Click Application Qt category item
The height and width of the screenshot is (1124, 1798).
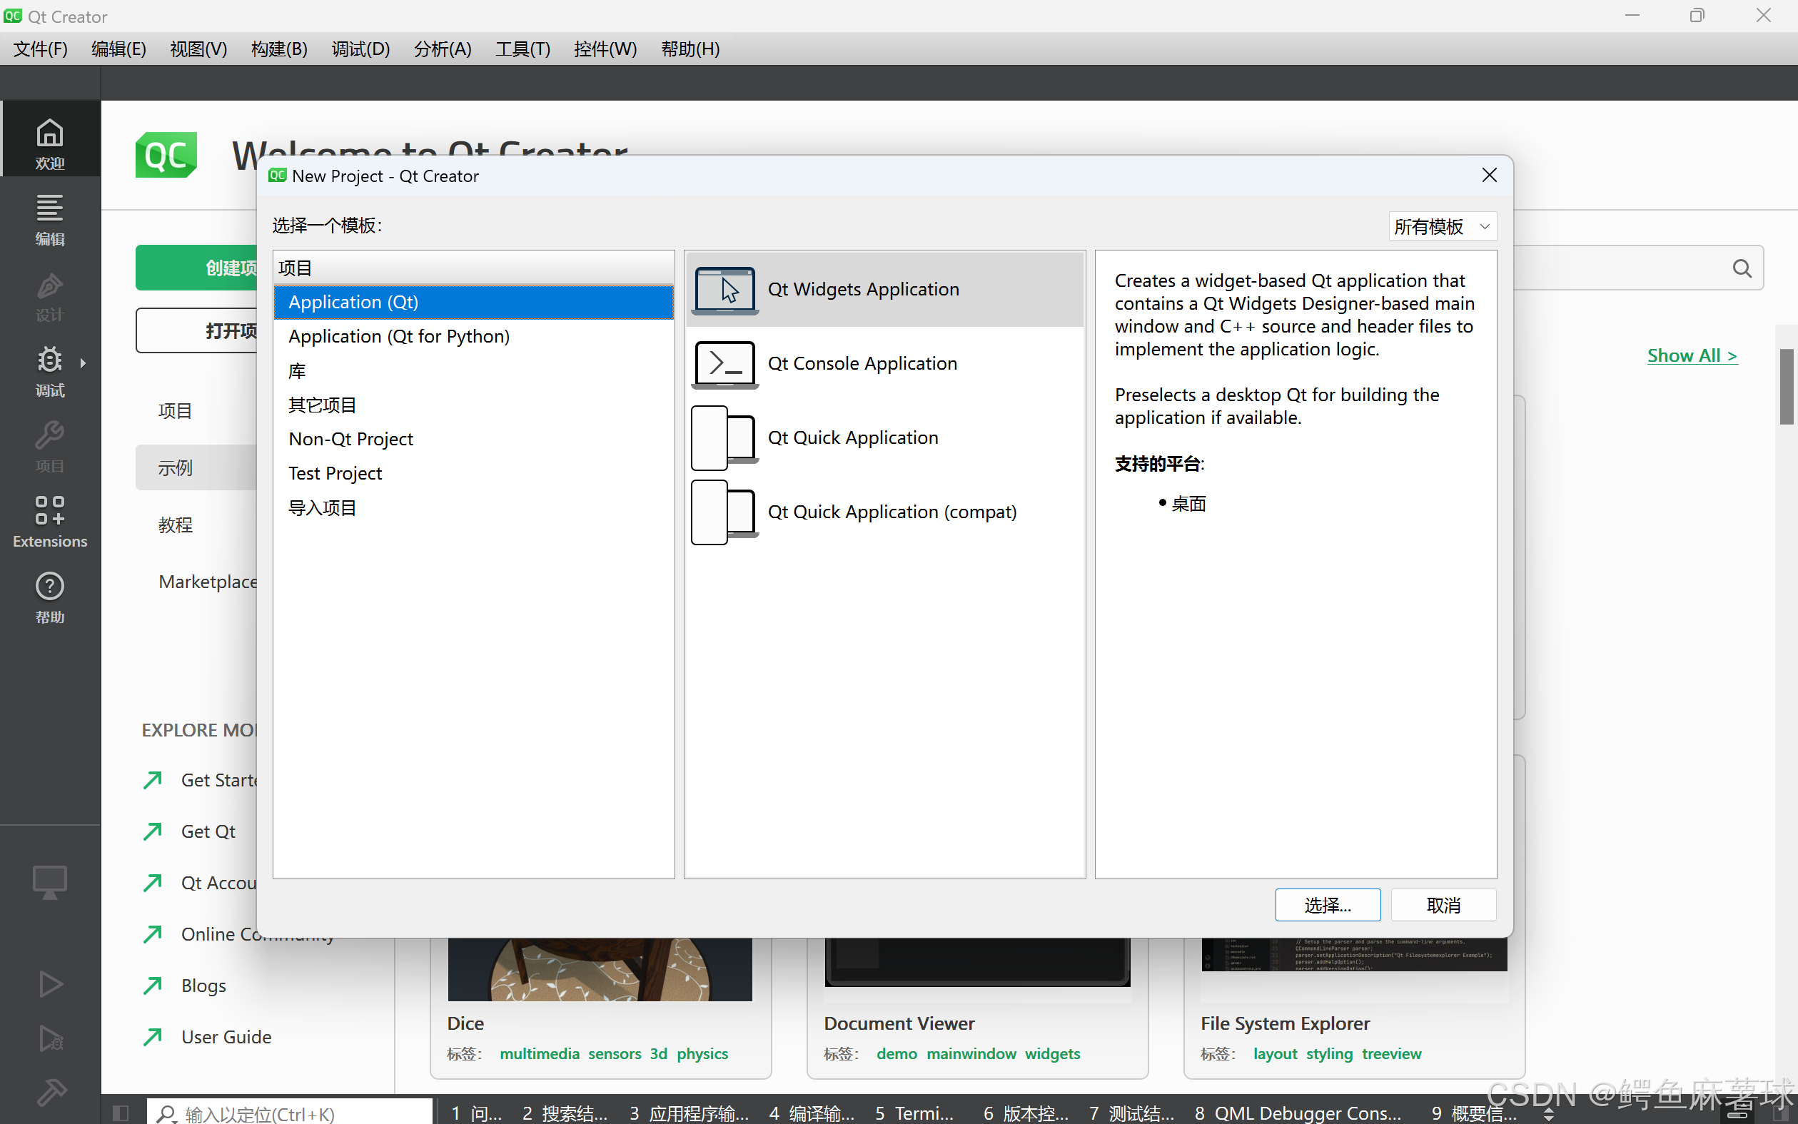coord(473,302)
